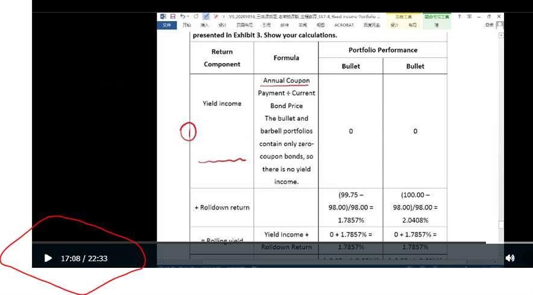
Task: Open the table tools 布局 (Layout) tab
Action: [x=412, y=25]
